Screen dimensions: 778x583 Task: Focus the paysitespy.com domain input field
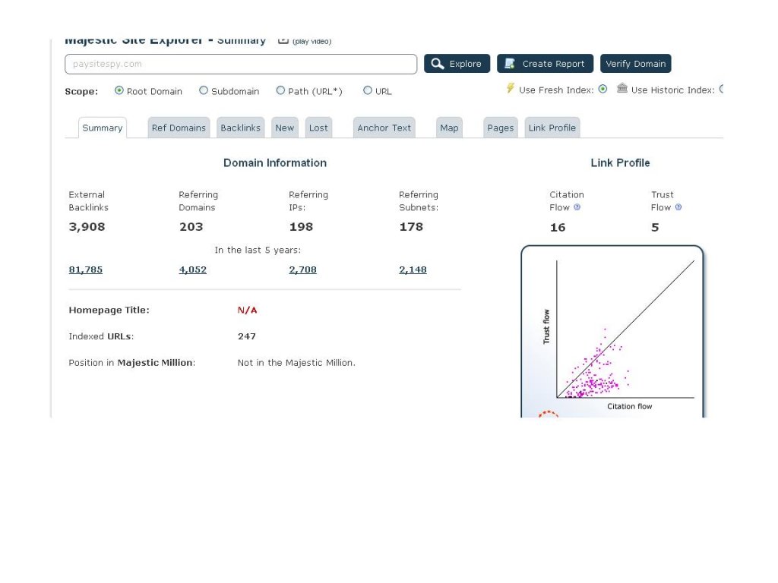coord(241,64)
